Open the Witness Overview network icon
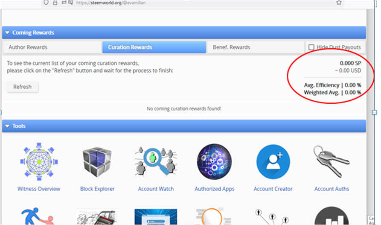Viewport: 381px width, 225px height. click(39, 161)
